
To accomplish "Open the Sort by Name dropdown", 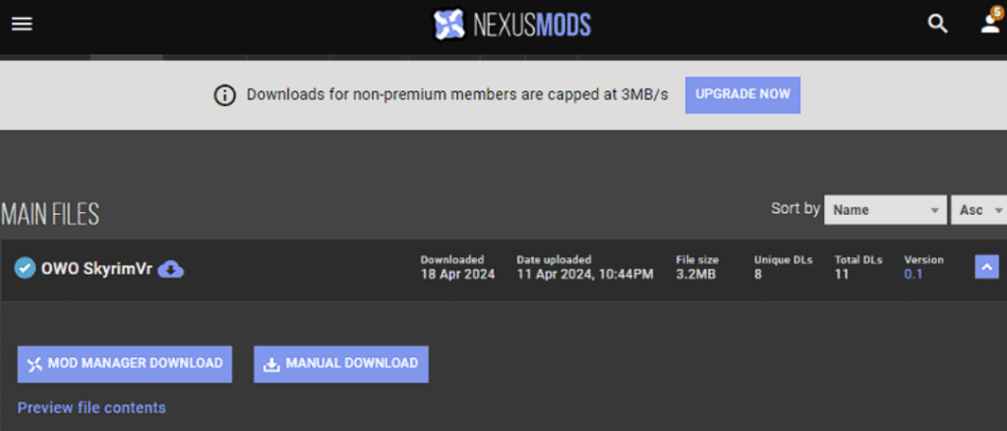I will (884, 209).
